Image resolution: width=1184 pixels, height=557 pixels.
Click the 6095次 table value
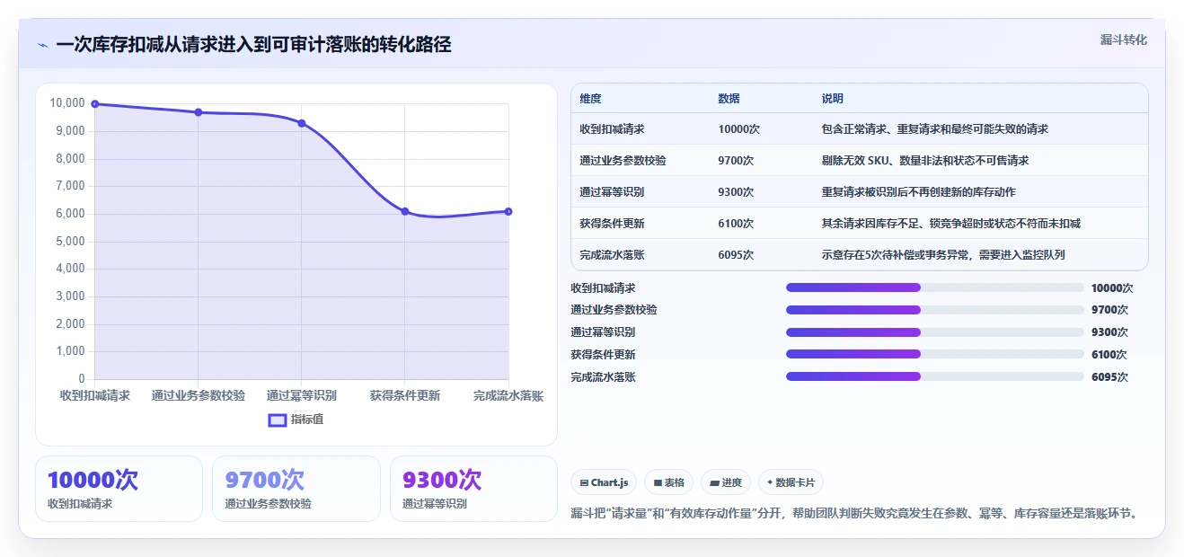[x=736, y=255]
